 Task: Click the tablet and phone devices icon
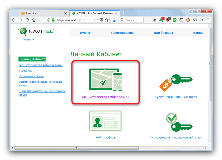point(105,79)
